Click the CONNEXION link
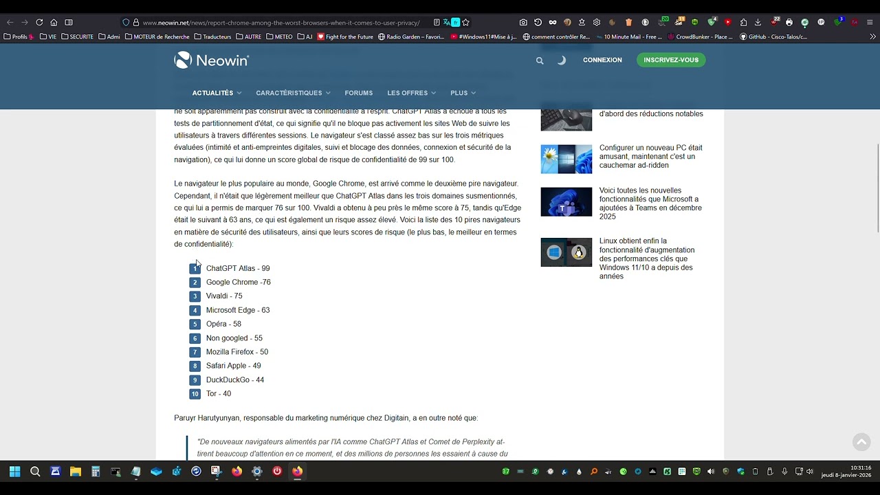This screenshot has width=880, height=495. 602,60
